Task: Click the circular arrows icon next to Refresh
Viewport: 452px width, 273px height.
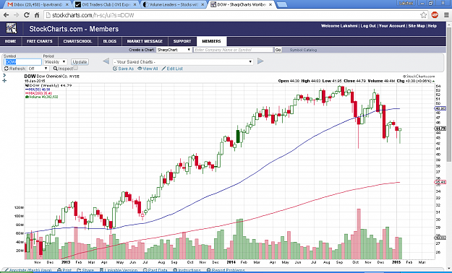Action: [x=6, y=69]
